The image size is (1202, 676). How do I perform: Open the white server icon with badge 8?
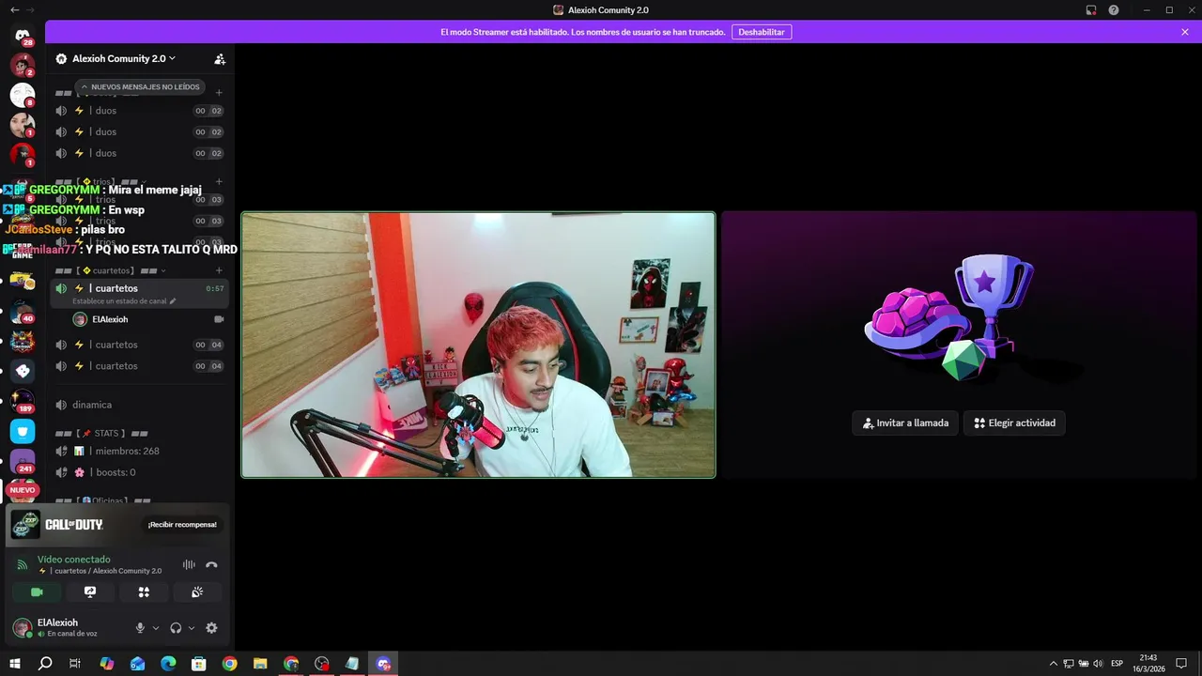pyautogui.click(x=23, y=95)
